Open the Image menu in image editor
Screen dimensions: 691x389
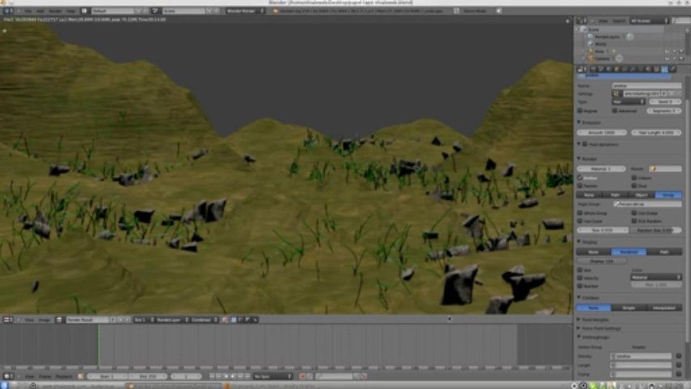[x=44, y=320]
